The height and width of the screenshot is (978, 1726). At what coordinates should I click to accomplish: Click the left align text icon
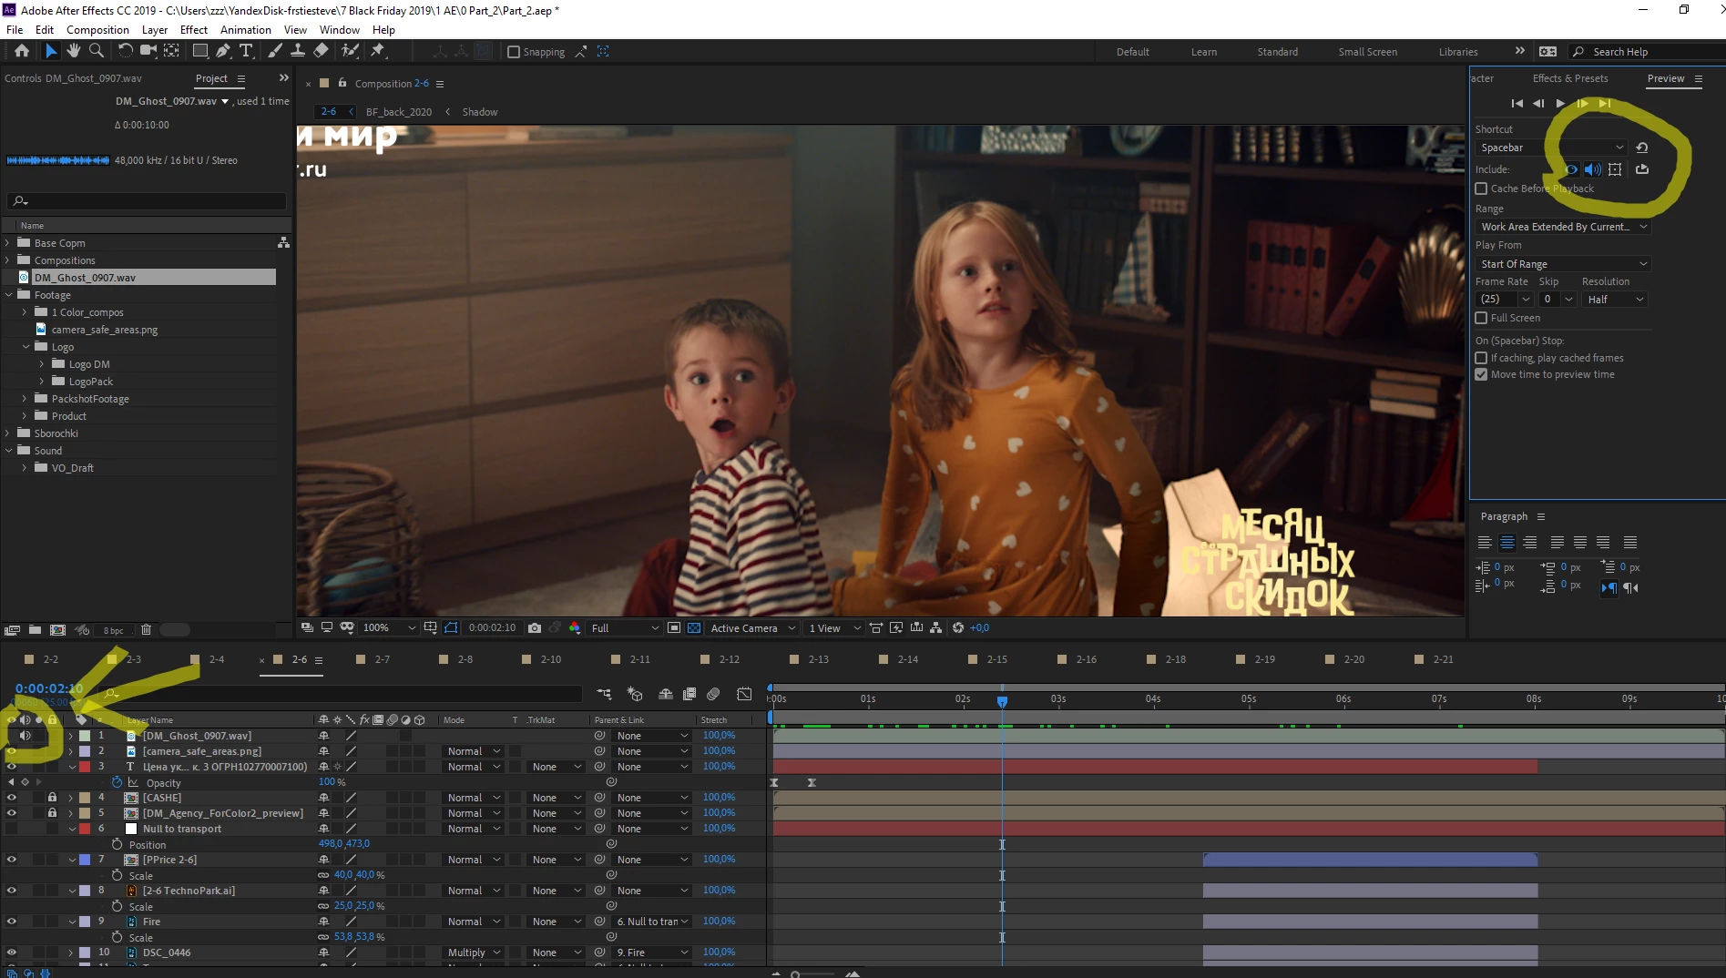click(x=1485, y=542)
